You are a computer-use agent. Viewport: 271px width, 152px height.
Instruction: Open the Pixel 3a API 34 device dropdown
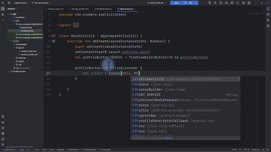[156, 3]
